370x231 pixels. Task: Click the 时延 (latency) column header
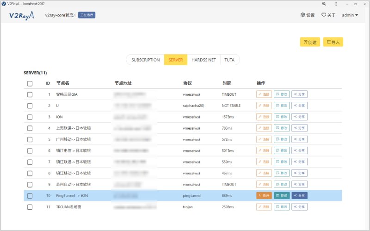(227, 83)
